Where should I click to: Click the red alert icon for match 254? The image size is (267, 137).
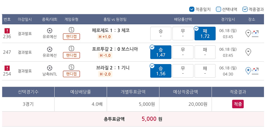pos(7,68)
